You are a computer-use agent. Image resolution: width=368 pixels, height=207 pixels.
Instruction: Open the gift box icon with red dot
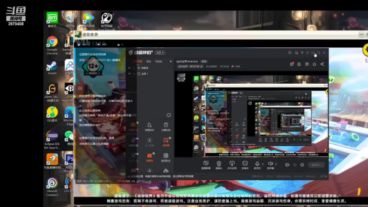[x=292, y=64]
